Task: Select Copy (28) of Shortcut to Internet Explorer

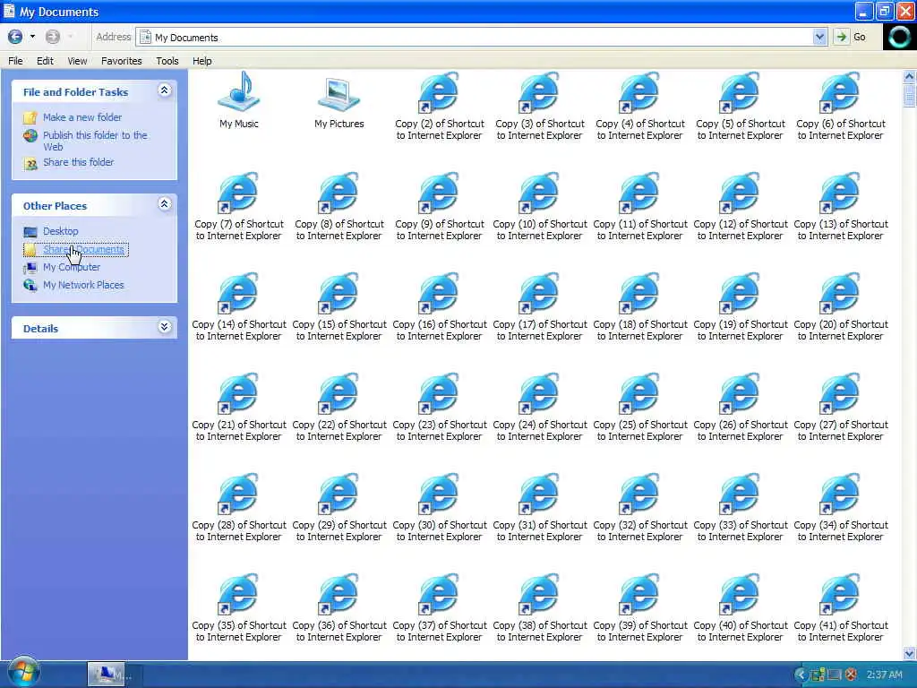Action: pyautogui.click(x=238, y=507)
